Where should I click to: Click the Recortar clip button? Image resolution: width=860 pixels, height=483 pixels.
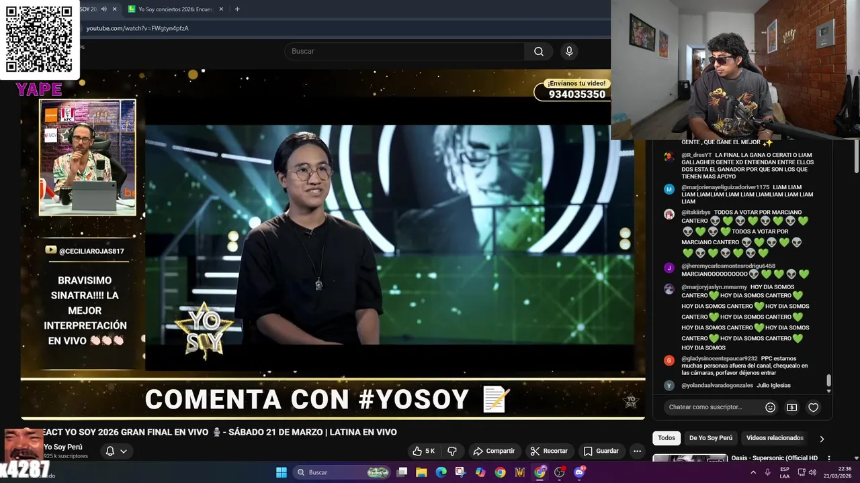[x=549, y=451]
